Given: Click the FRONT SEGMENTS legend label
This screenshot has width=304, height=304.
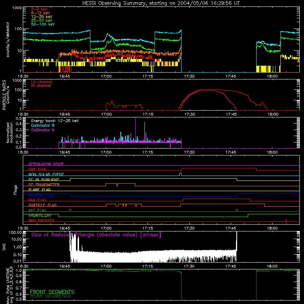Looking at the screenshot, I should pyautogui.click(x=52, y=292).
